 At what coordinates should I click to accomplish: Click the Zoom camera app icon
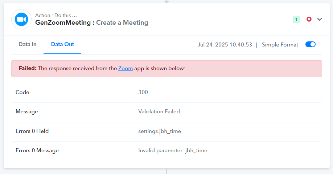pyautogui.click(x=21, y=19)
